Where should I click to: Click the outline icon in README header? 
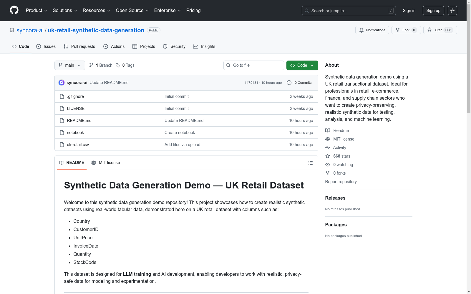click(311, 163)
